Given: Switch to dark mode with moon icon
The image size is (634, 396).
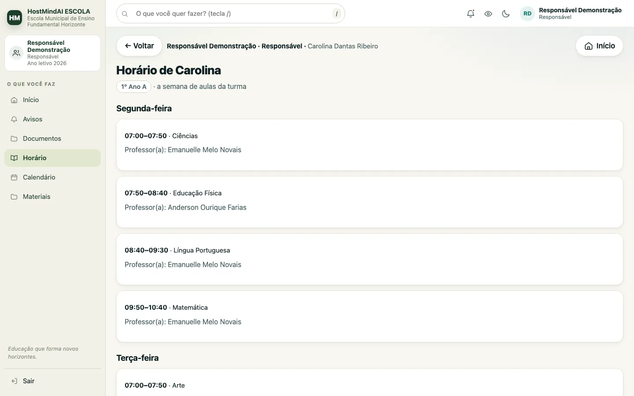Looking at the screenshot, I should (x=506, y=14).
